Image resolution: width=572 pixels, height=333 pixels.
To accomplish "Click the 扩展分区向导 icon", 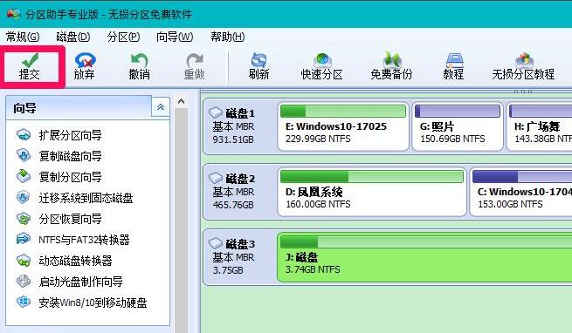I will pyautogui.click(x=24, y=134).
